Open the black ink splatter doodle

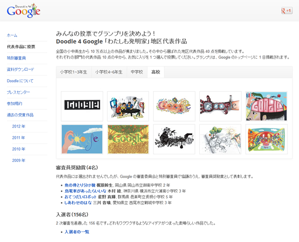174,139
